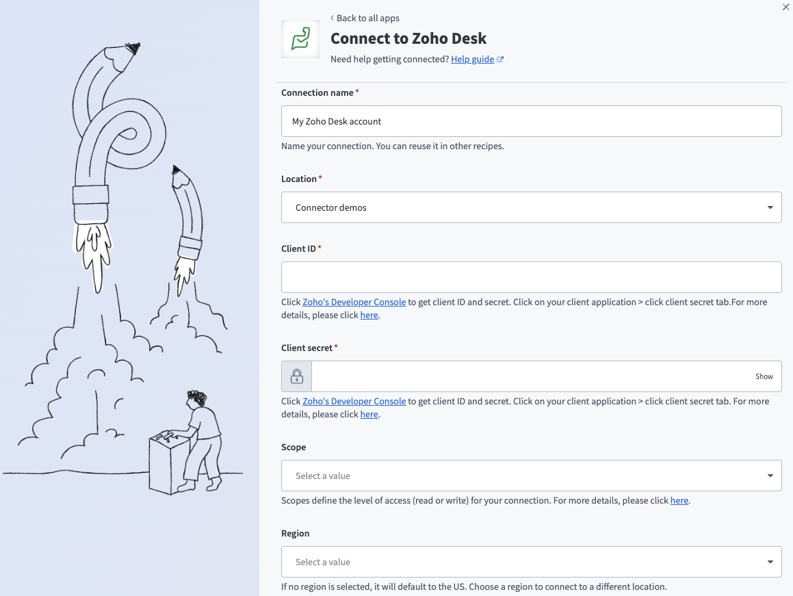Click the back chevron before Back to all apps
Image resolution: width=793 pixels, height=596 pixels.
332,18
